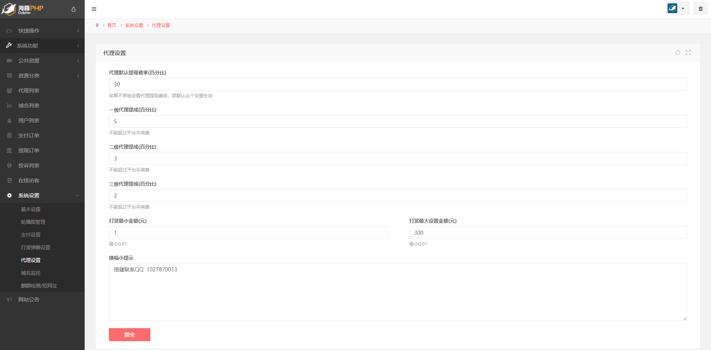Click the megaphone icon beside 网站公告
The height and width of the screenshot is (350, 711).
(9, 299)
